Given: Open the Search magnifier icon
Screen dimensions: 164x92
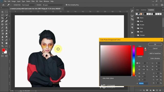Looking at the screenshot, I should tap(153, 5).
